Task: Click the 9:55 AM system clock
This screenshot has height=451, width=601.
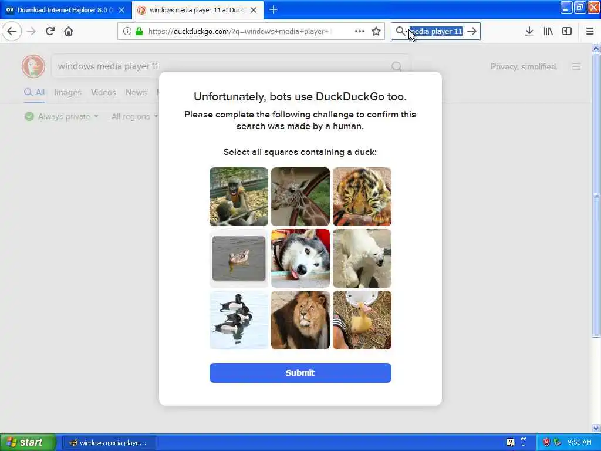Action: [x=579, y=443]
